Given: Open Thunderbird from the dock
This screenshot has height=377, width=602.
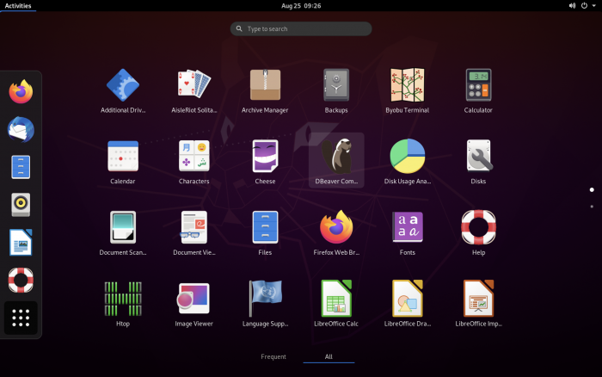Looking at the screenshot, I should (x=21, y=129).
